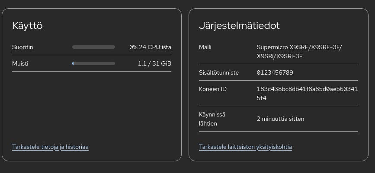Viewport: 375px width, 173px height.
Task: Select the Sisältötunniste field label
Action: coord(219,72)
